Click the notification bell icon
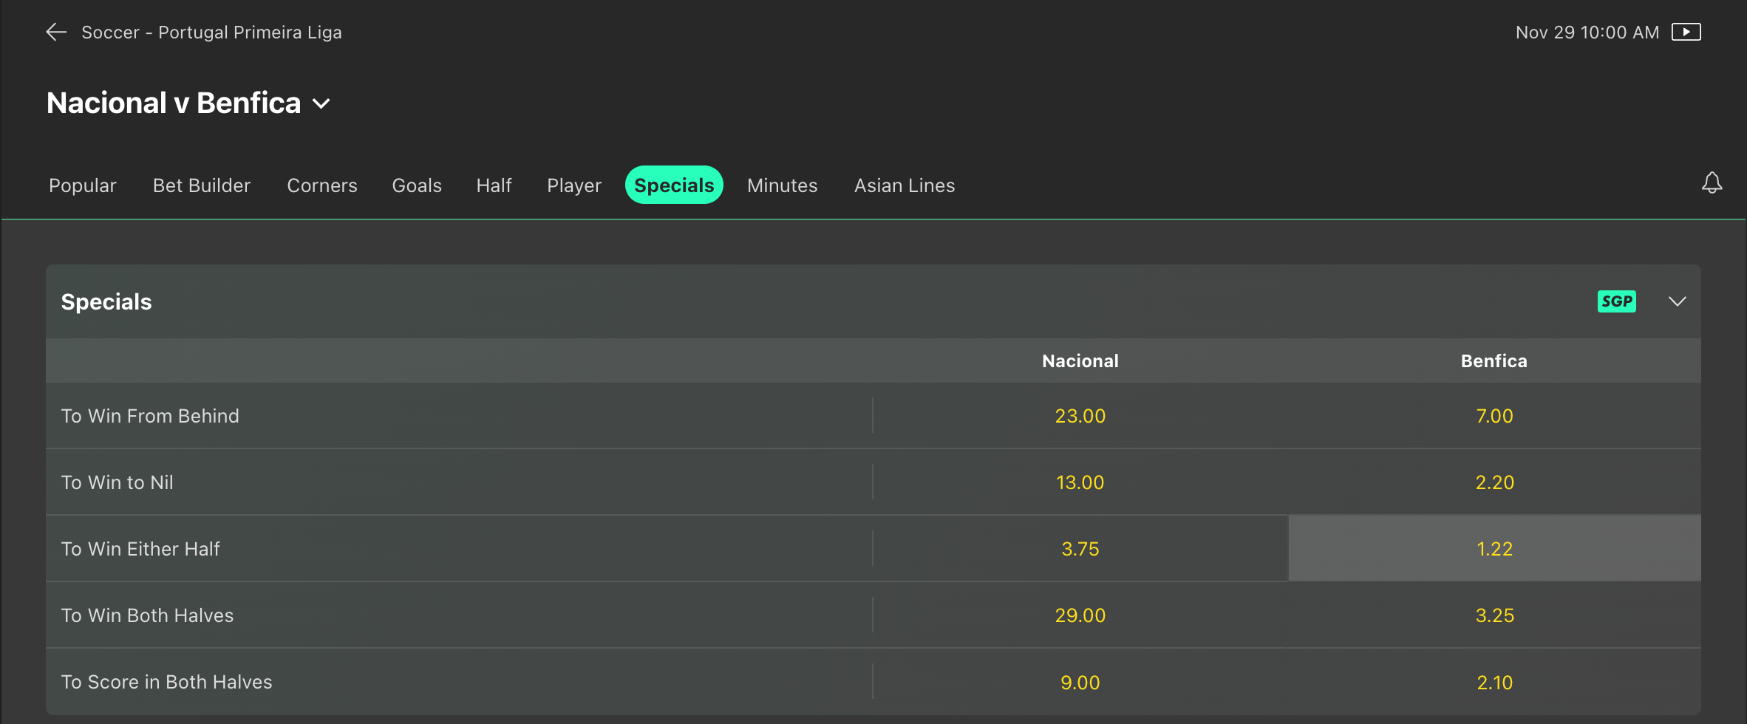Image resolution: width=1747 pixels, height=724 pixels. point(1712,183)
